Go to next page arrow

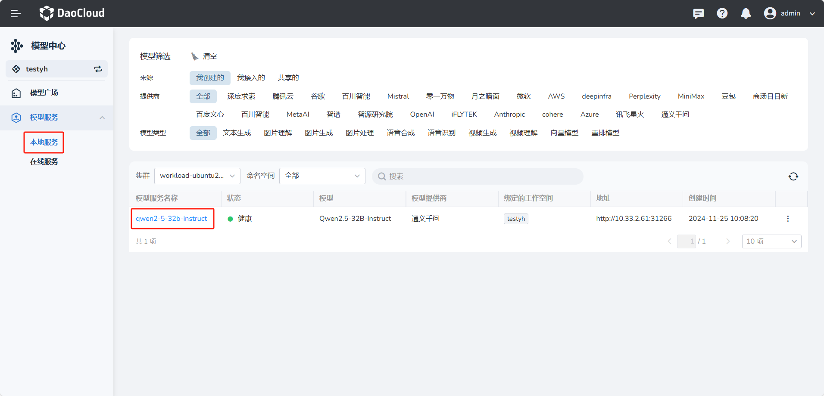click(728, 241)
